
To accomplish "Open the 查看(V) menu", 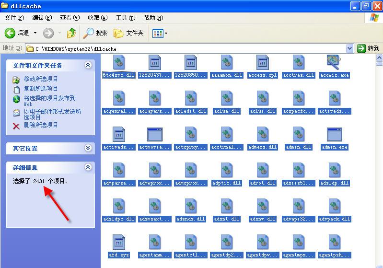I will 70,18.
